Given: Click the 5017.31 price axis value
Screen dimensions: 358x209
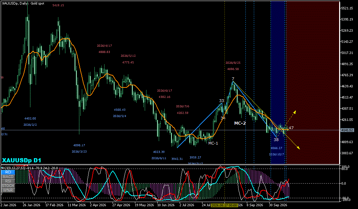Looking at the screenshot, I should (347, 53).
